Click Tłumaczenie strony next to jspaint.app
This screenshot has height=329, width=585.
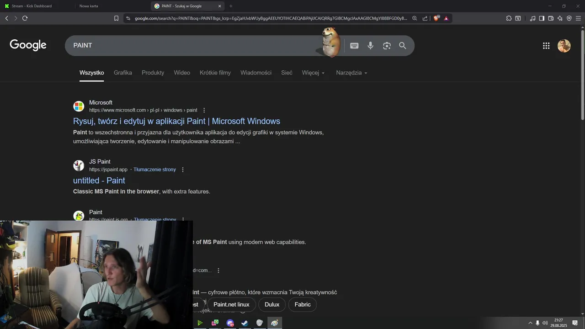coord(154,170)
